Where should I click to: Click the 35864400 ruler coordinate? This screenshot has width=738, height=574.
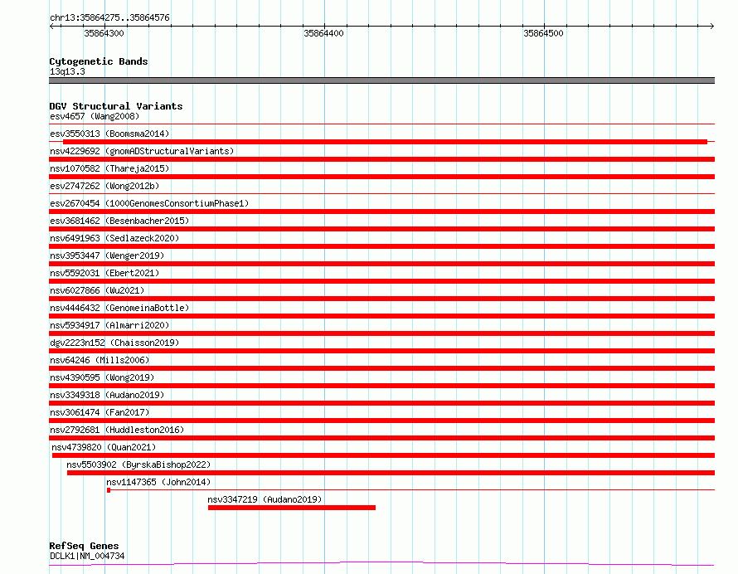click(x=324, y=33)
